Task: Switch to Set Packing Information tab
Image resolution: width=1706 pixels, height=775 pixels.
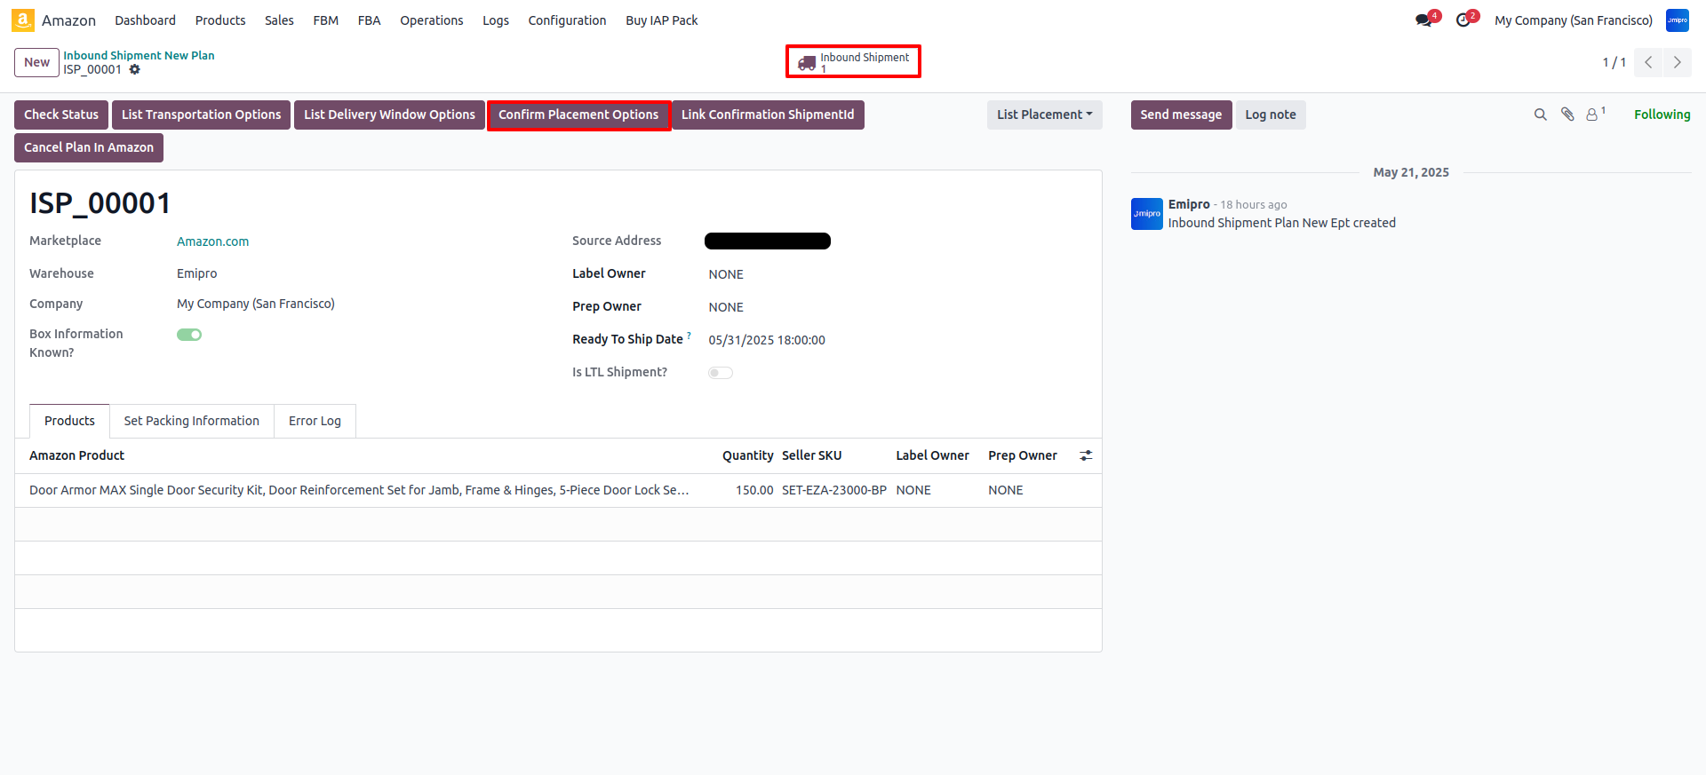Action: pos(191,421)
